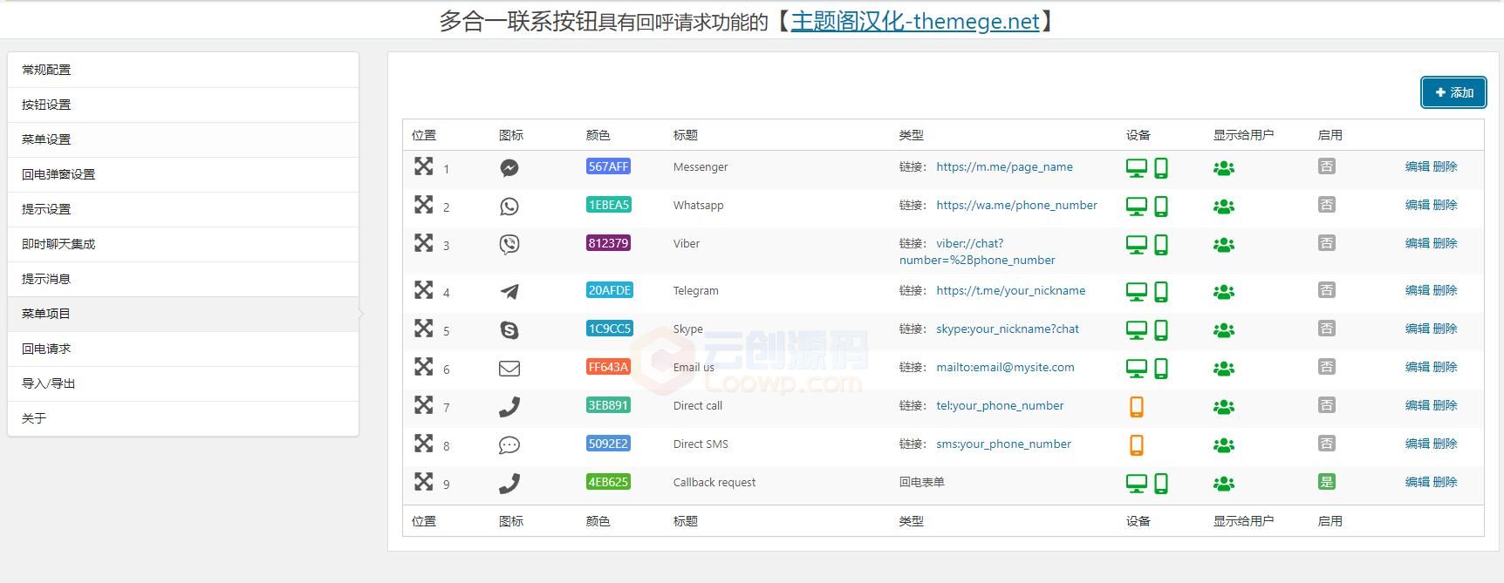Click mobile device icon in Skype row
1504x583 pixels.
tap(1161, 330)
